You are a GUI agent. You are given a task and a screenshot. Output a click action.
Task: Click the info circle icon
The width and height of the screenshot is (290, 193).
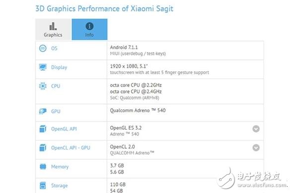click(x=89, y=26)
